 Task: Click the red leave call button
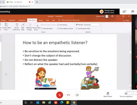click(68, 95)
